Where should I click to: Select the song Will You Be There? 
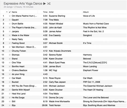coord(24,86)
